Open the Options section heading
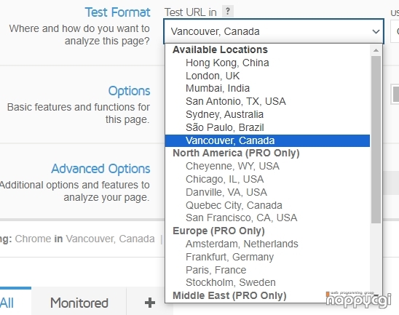The height and width of the screenshot is (315, 399). [x=130, y=91]
